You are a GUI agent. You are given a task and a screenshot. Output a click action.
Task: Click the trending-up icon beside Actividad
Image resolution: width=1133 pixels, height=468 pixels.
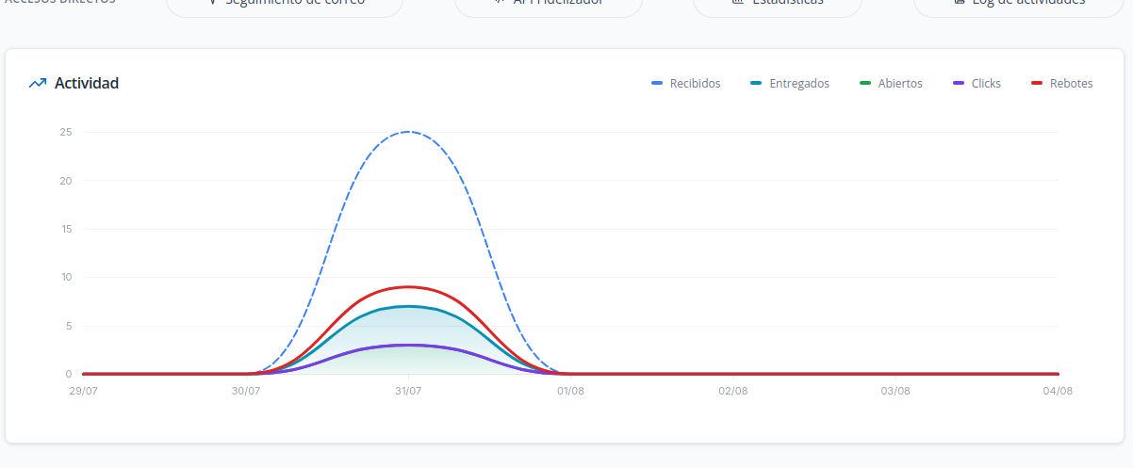click(38, 83)
